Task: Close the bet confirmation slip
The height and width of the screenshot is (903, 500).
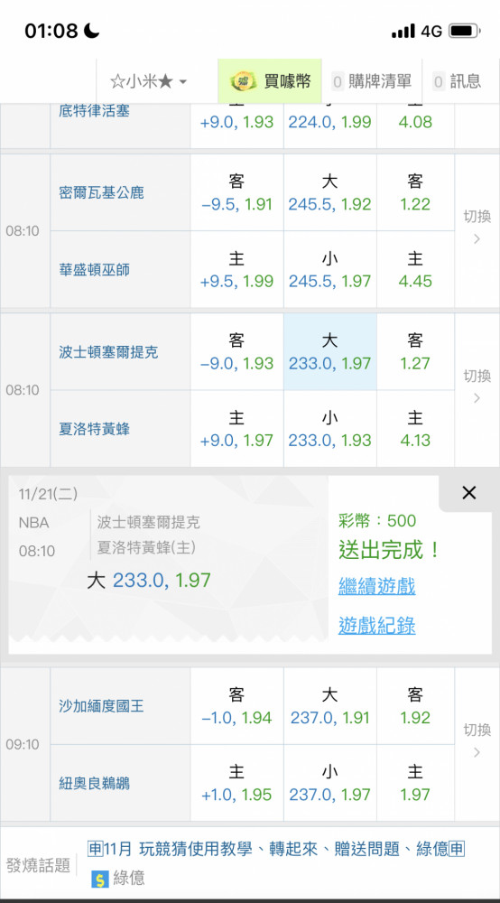Action: tap(469, 492)
